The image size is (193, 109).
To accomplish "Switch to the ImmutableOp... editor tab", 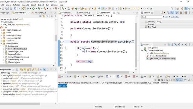I will click(84, 13).
